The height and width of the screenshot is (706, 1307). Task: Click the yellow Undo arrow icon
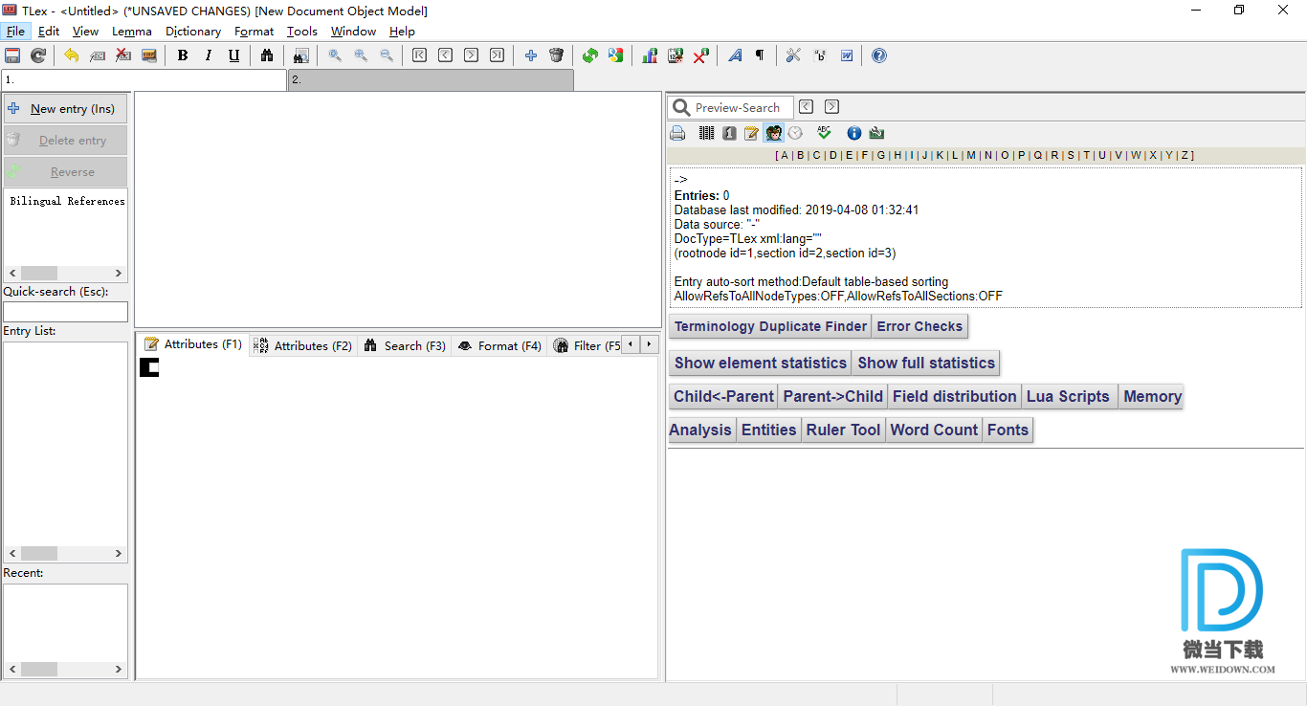(x=72, y=55)
